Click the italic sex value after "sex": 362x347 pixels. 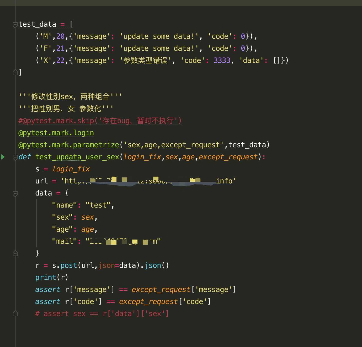88,217
